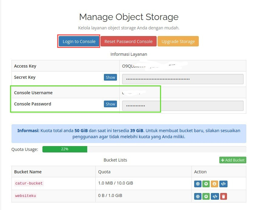256x210 pixels.
Task: Focus the Console Password field
Action: (183, 106)
